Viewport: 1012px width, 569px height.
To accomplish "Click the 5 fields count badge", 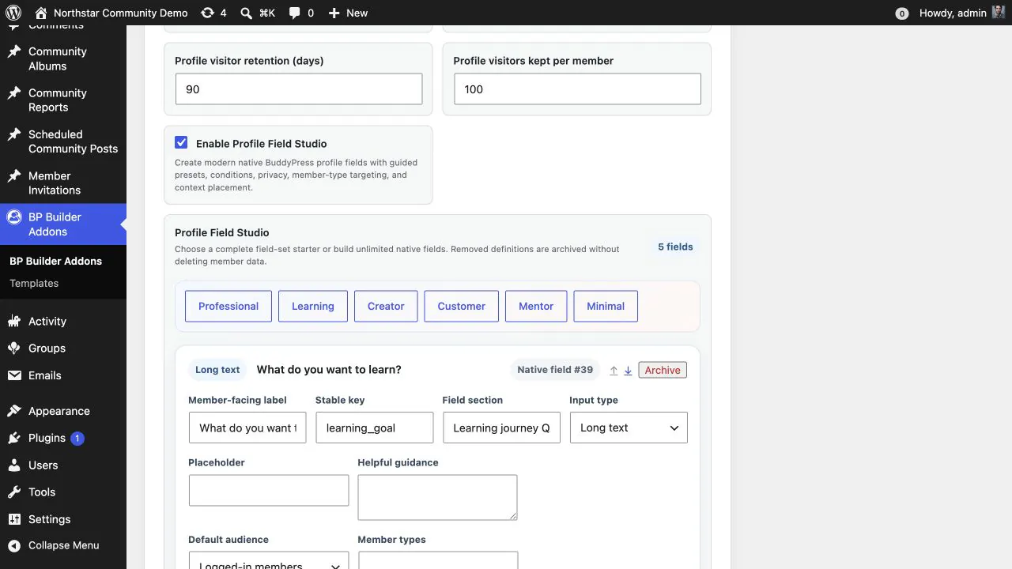I will pyautogui.click(x=675, y=247).
